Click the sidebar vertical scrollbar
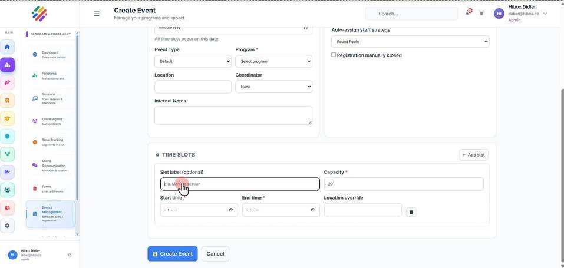The height and width of the screenshot is (268, 564). coord(77,117)
